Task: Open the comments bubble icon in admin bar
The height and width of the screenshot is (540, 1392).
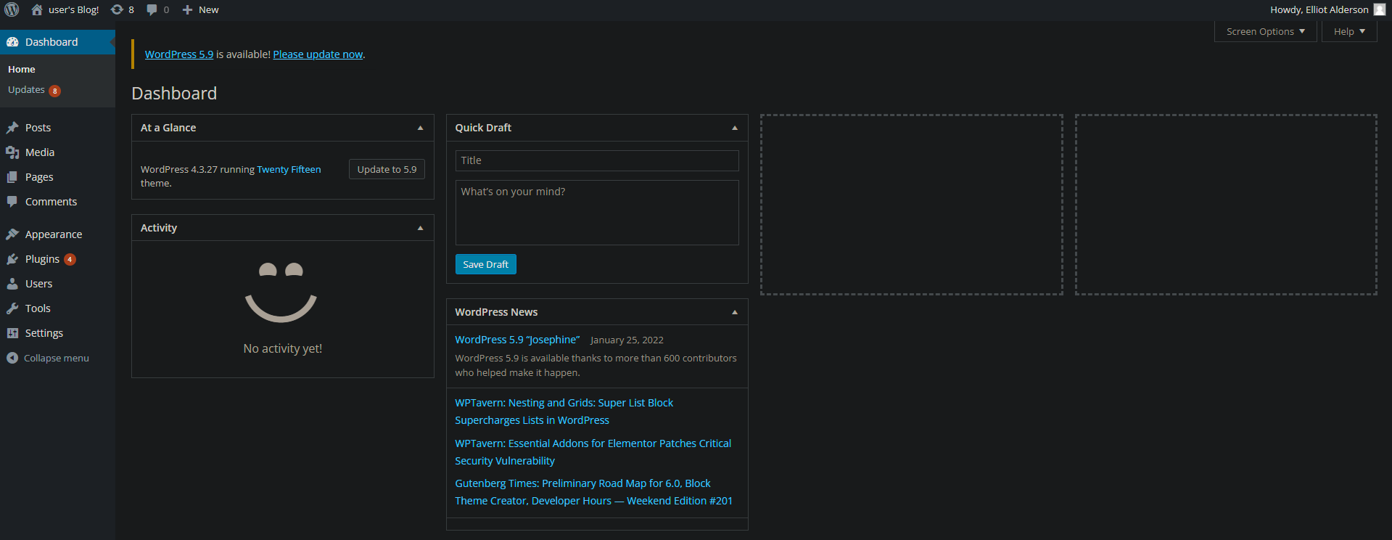Action: point(152,9)
